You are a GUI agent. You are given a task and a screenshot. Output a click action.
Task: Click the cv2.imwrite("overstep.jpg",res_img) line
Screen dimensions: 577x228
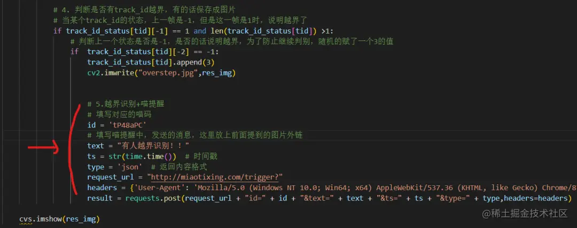click(161, 72)
